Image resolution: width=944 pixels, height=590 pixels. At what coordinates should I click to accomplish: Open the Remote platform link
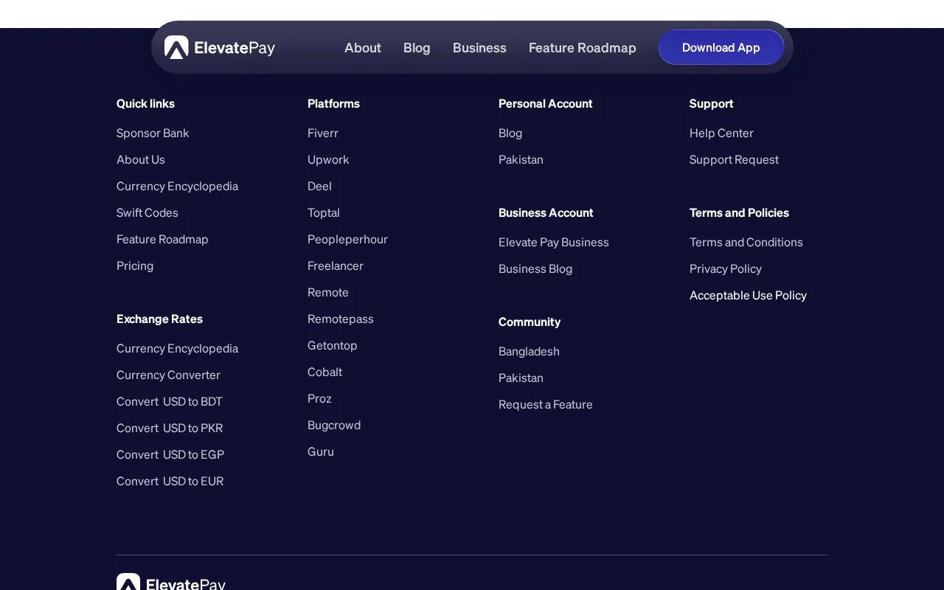[x=328, y=292]
